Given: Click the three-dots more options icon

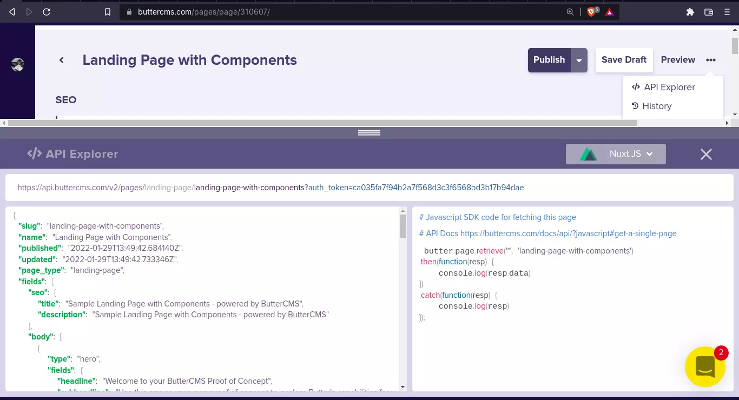Looking at the screenshot, I should (x=711, y=60).
